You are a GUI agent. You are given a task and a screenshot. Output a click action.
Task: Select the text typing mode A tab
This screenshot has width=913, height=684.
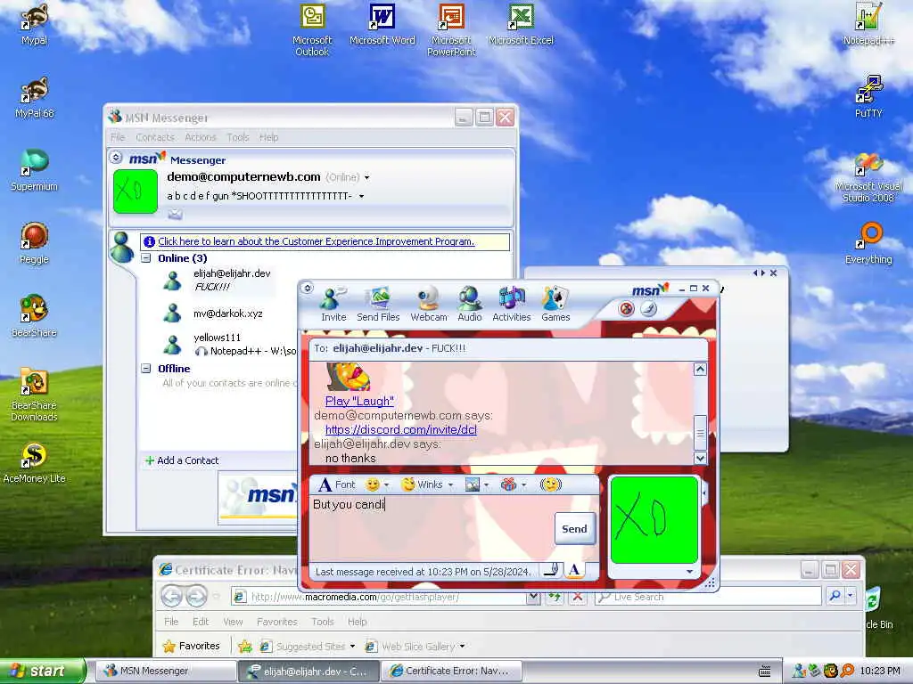[574, 570]
